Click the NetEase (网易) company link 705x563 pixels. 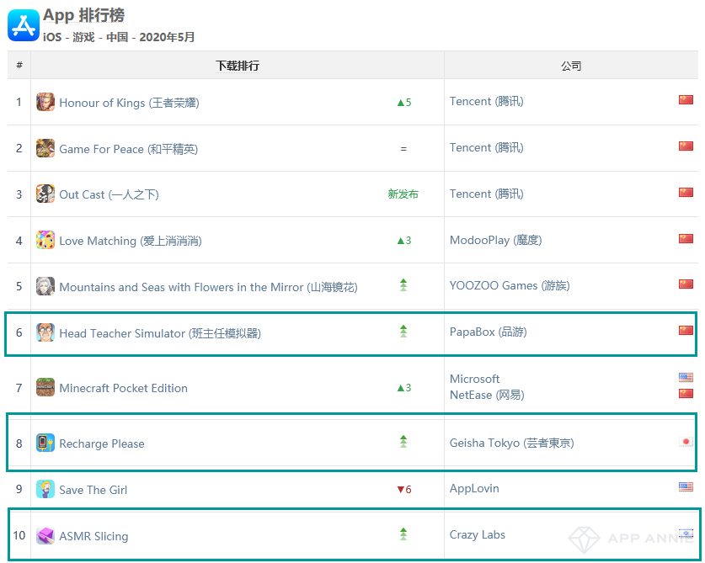point(487,395)
